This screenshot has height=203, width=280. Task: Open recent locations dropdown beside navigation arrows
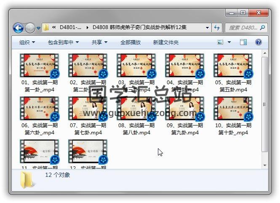click(38, 28)
